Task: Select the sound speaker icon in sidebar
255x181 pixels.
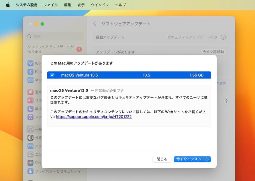Action: pyautogui.click(x=30, y=100)
